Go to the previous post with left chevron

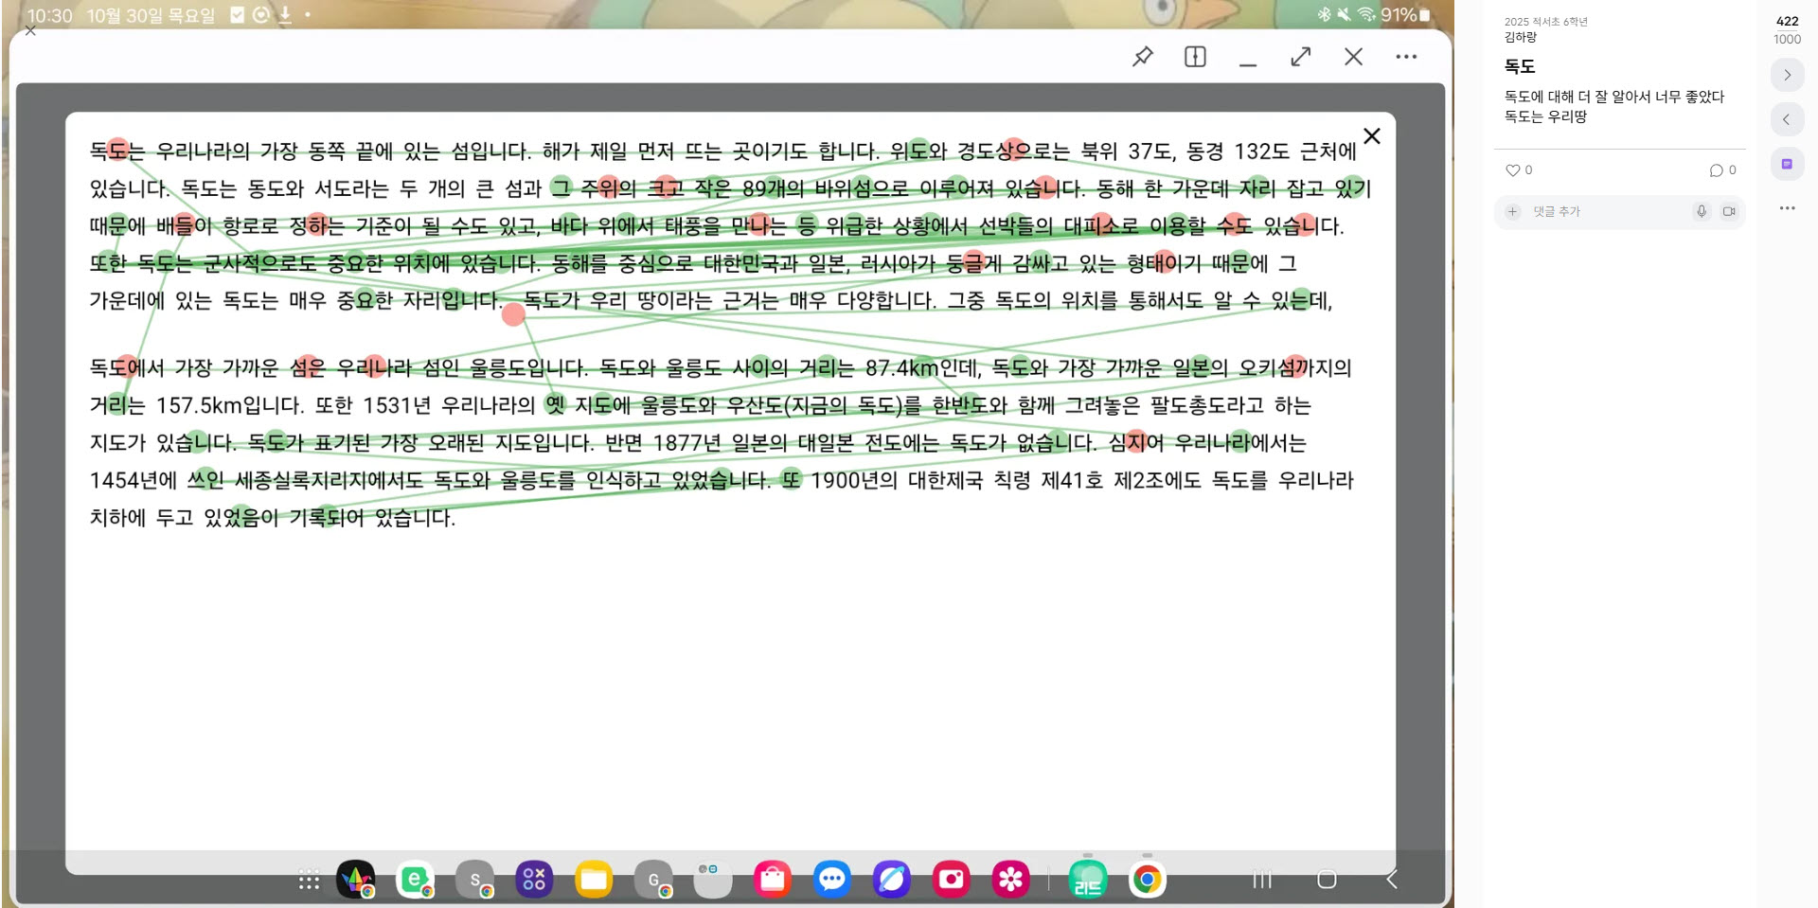[x=1787, y=119]
